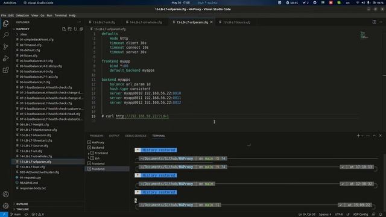Image resolution: width=386 pixels, height=217 pixels.
Task: Open 01-simpleBackFront.cfg file
Action: 36,40
